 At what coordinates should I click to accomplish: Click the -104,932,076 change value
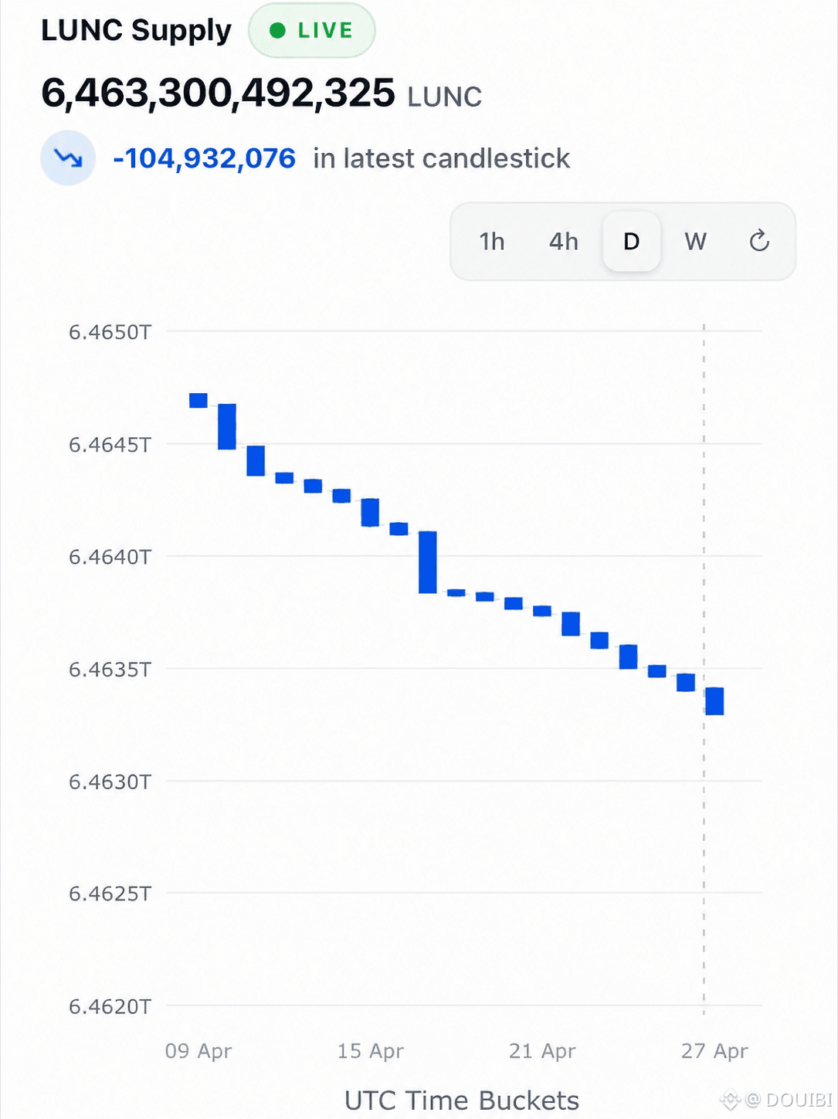tap(204, 158)
